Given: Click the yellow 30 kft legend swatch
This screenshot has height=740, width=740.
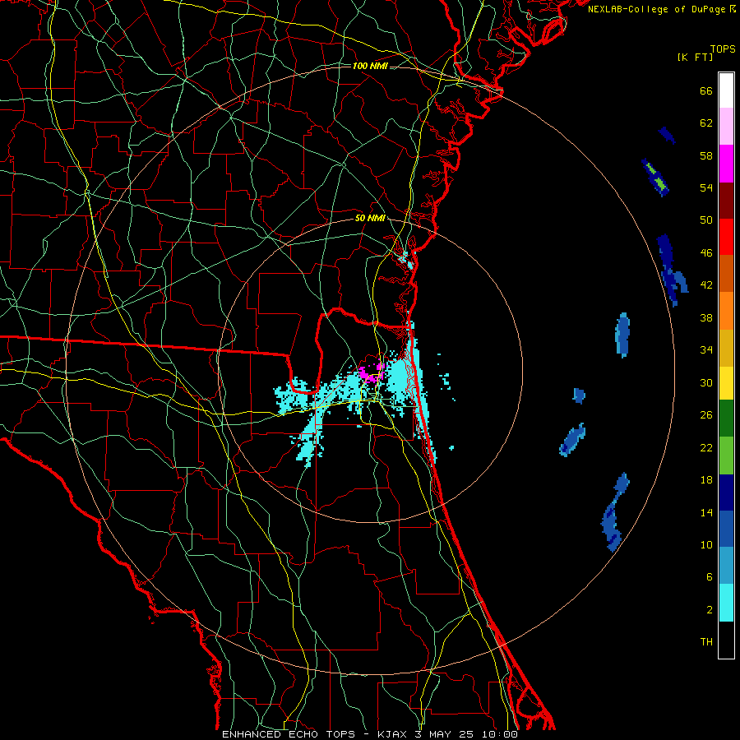Looking at the screenshot, I should click(x=726, y=383).
